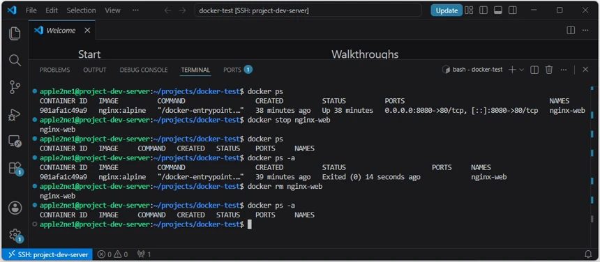Toggle the bottom panel visibility

pos(498,10)
